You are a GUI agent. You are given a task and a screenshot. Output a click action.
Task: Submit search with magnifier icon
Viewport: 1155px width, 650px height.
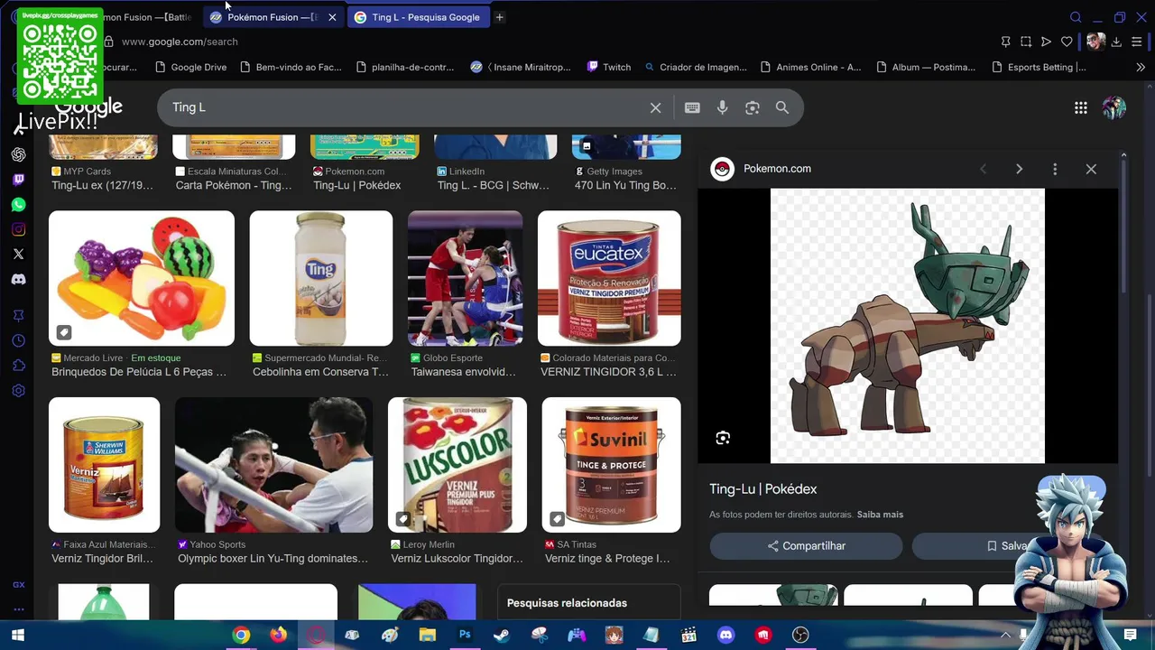tap(781, 107)
